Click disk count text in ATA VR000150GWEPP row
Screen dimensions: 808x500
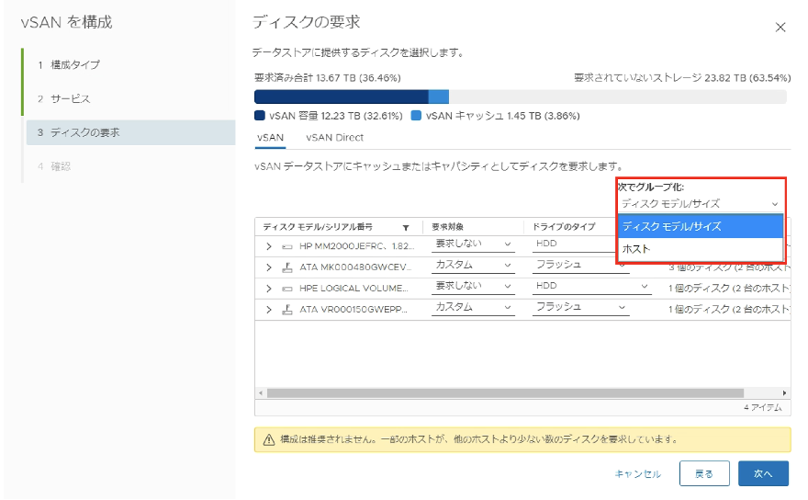point(729,310)
